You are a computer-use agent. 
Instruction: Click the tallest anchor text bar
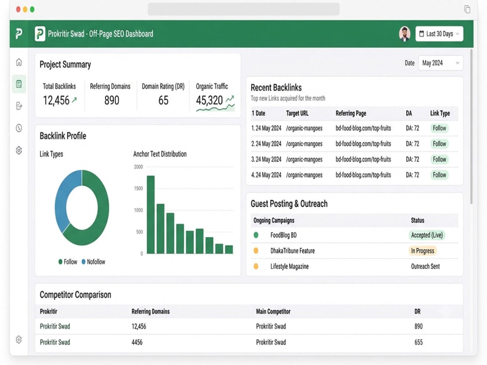pyautogui.click(x=150, y=215)
